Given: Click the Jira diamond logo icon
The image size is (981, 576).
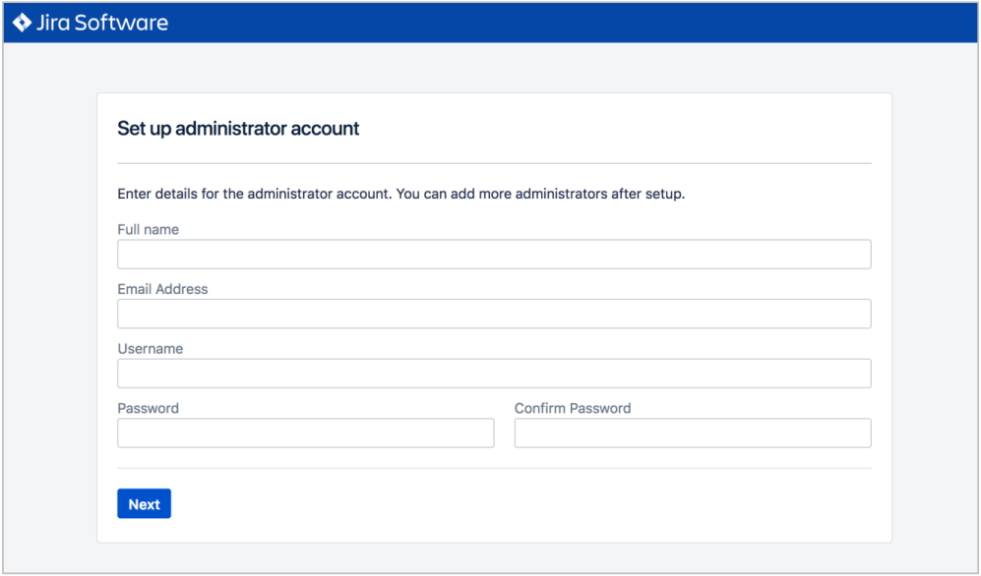Looking at the screenshot, I should (x=22, y=23).
